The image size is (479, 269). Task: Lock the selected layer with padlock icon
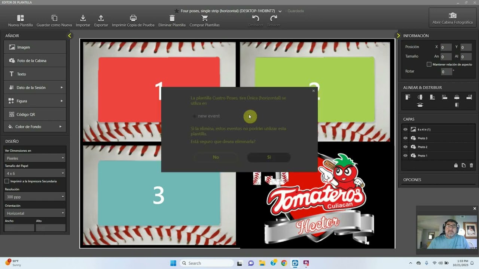[456, 165]
